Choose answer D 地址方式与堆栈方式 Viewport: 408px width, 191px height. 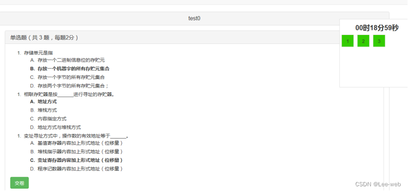[56, 127]
